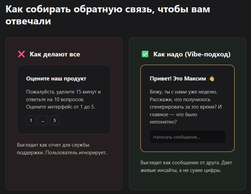
Task: Click the "Как делают все" heading
Action: [55, 54]
